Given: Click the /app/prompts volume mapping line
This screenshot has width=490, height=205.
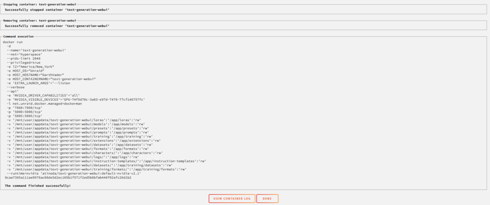Looking at the screenshot, I should click(x=77, y=132).
